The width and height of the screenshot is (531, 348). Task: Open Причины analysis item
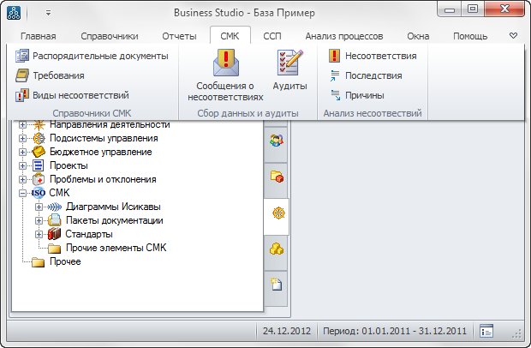tap(356, 95)
